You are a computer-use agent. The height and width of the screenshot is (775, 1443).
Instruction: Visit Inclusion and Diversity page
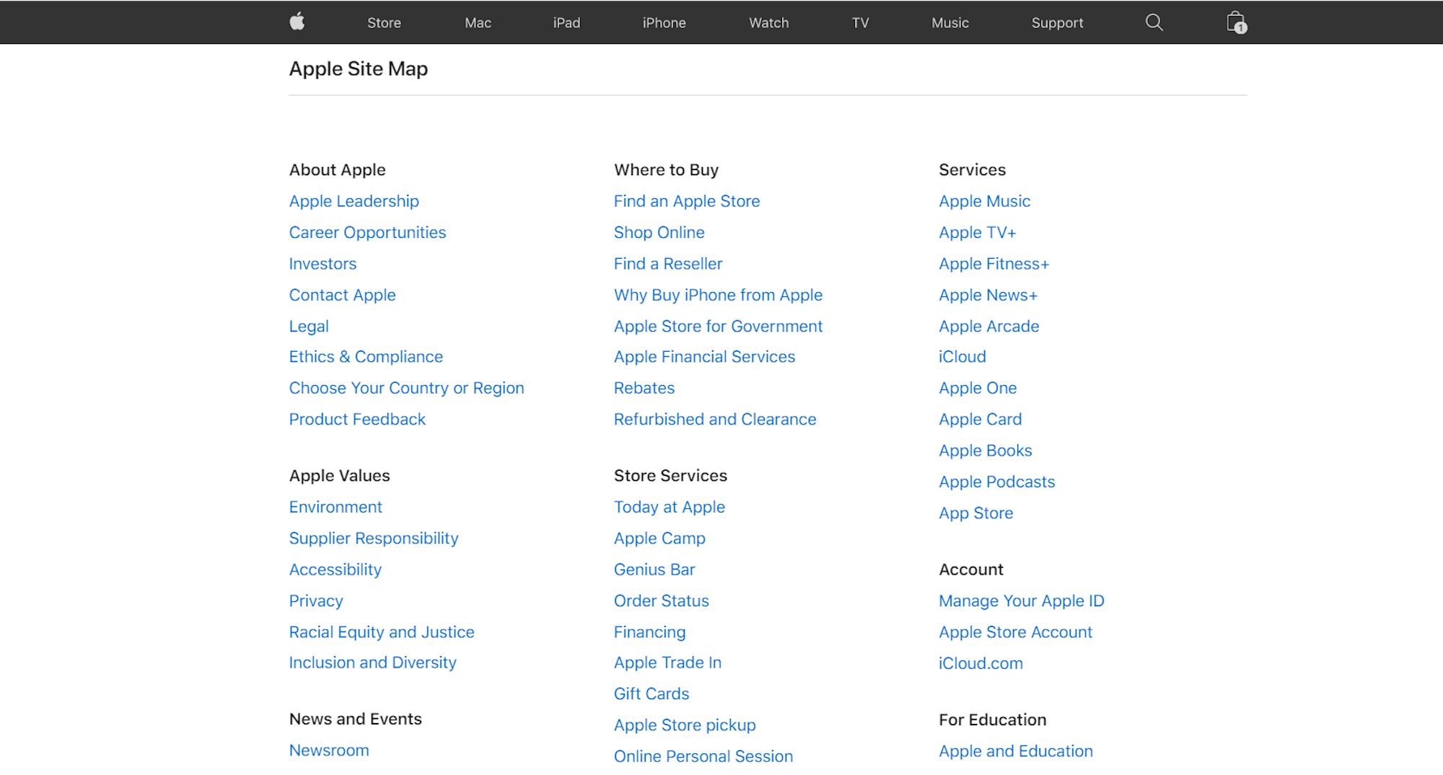372,663
